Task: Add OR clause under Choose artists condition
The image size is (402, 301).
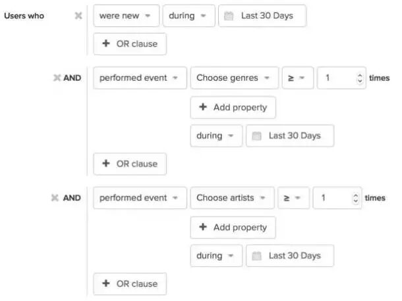Action: coord(130,284)
